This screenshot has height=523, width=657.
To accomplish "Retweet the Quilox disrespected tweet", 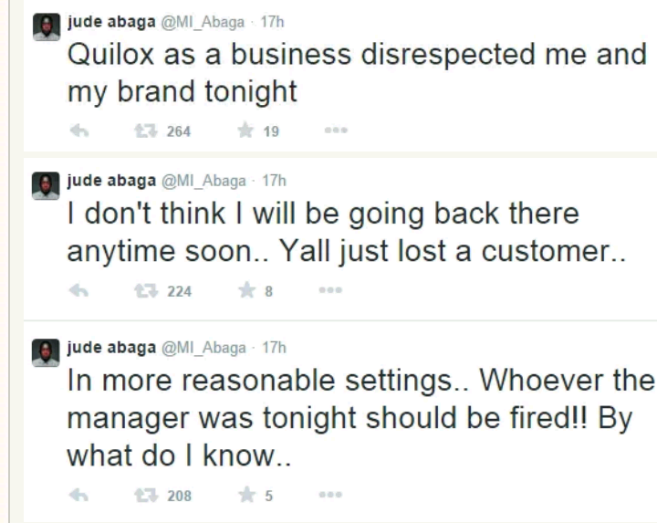I will click(142, 131).
